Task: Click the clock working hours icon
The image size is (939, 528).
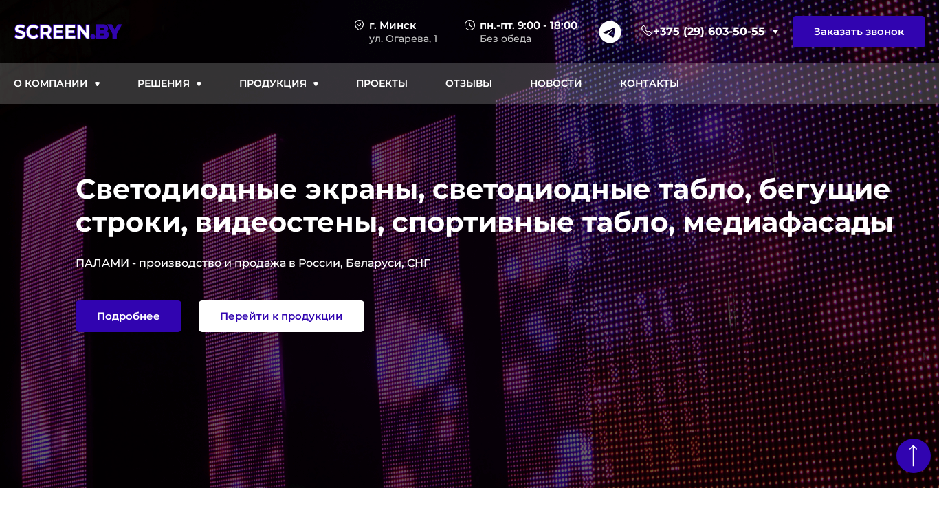Action: (x=469, y=25)
